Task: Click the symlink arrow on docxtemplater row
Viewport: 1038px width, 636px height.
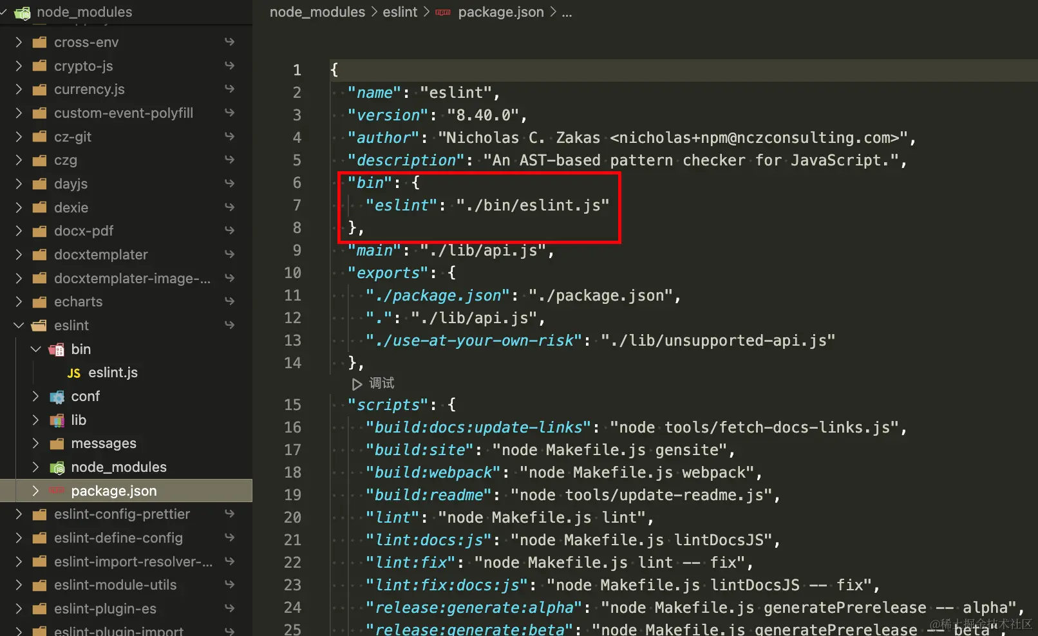Action: pyautogui.click(x=229, y=254)
